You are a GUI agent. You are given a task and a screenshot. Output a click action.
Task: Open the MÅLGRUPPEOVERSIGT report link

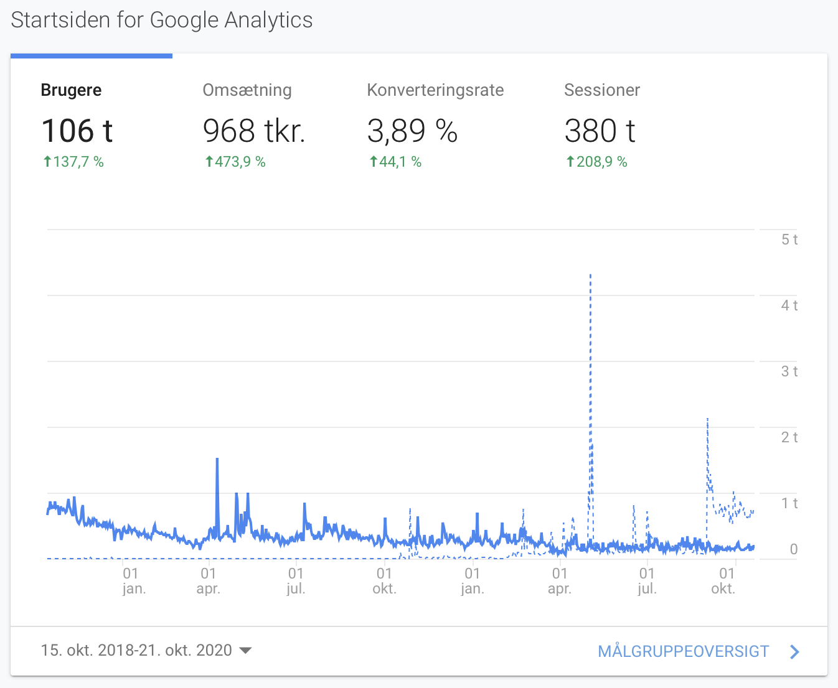click(683, 651)
